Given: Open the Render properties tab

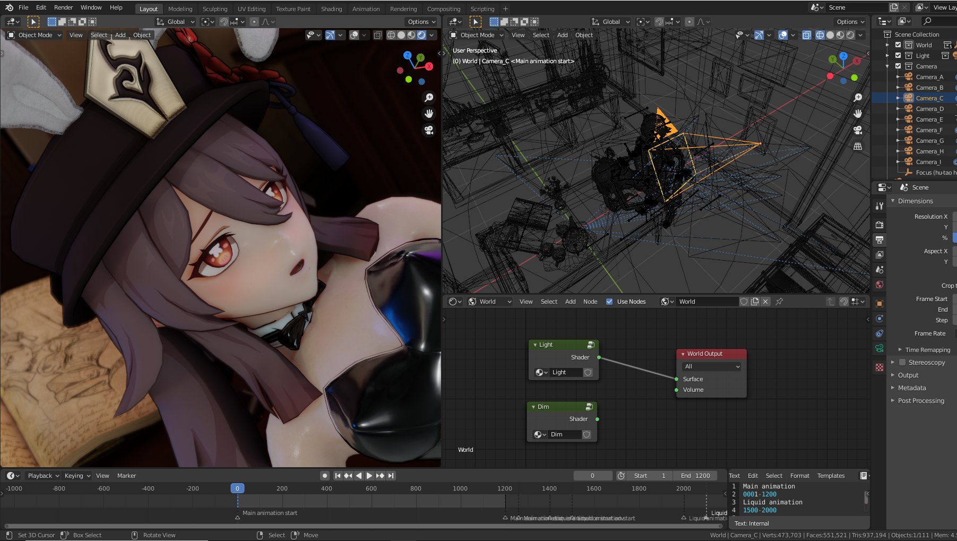Looking at the screenshot, I should tap(880, 225).
